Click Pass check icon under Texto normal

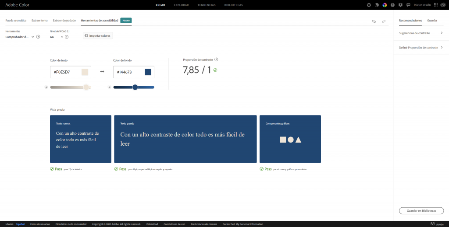pos(52,169)
